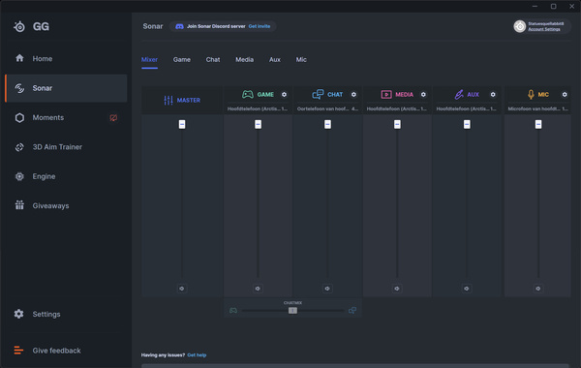Click the Master mixer sliders icon

168,100
